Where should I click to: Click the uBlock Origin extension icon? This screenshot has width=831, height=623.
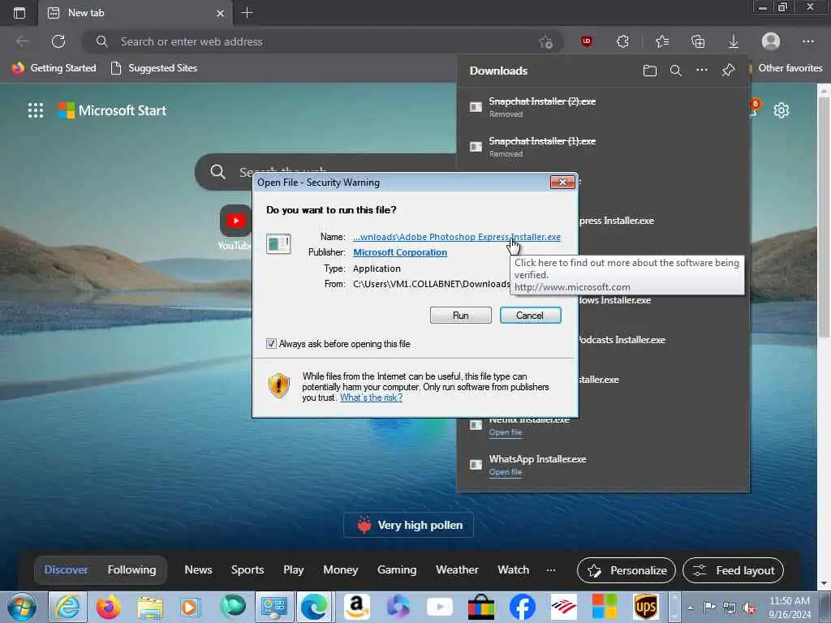tap(586, 41)
